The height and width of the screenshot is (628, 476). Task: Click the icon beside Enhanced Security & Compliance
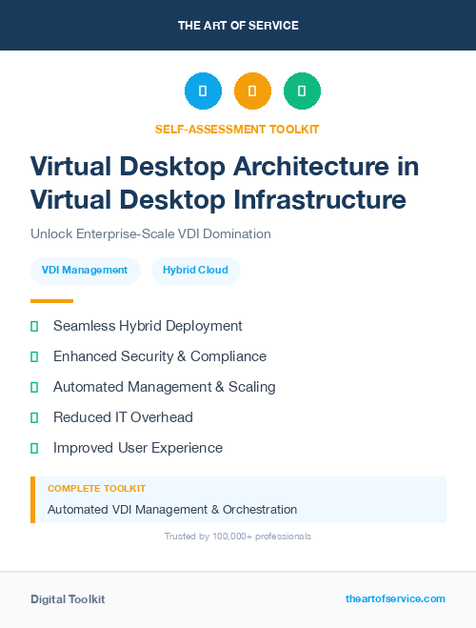tap(34, 356)
